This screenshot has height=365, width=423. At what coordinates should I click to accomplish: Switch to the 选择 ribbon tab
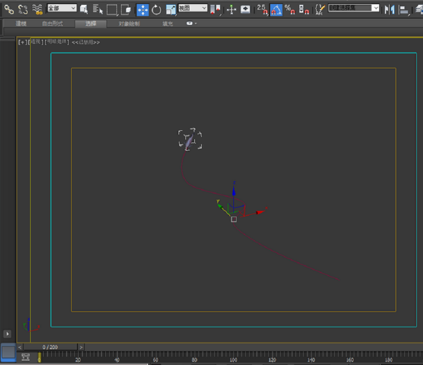(90, 24)
